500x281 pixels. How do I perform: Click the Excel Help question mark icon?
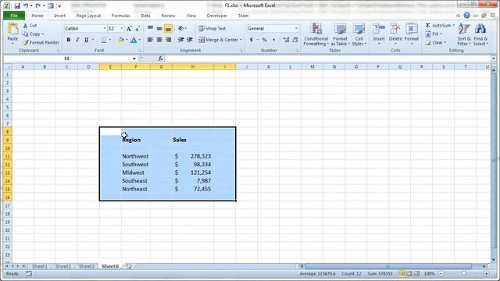[x=466, y=16]
